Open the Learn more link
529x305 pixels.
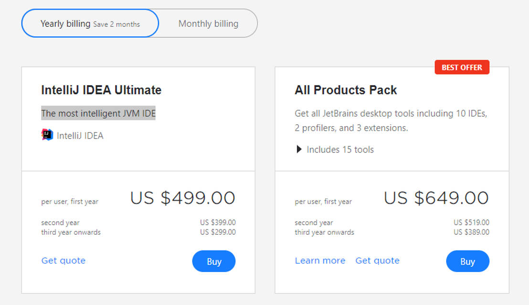(x=320, y=261)
